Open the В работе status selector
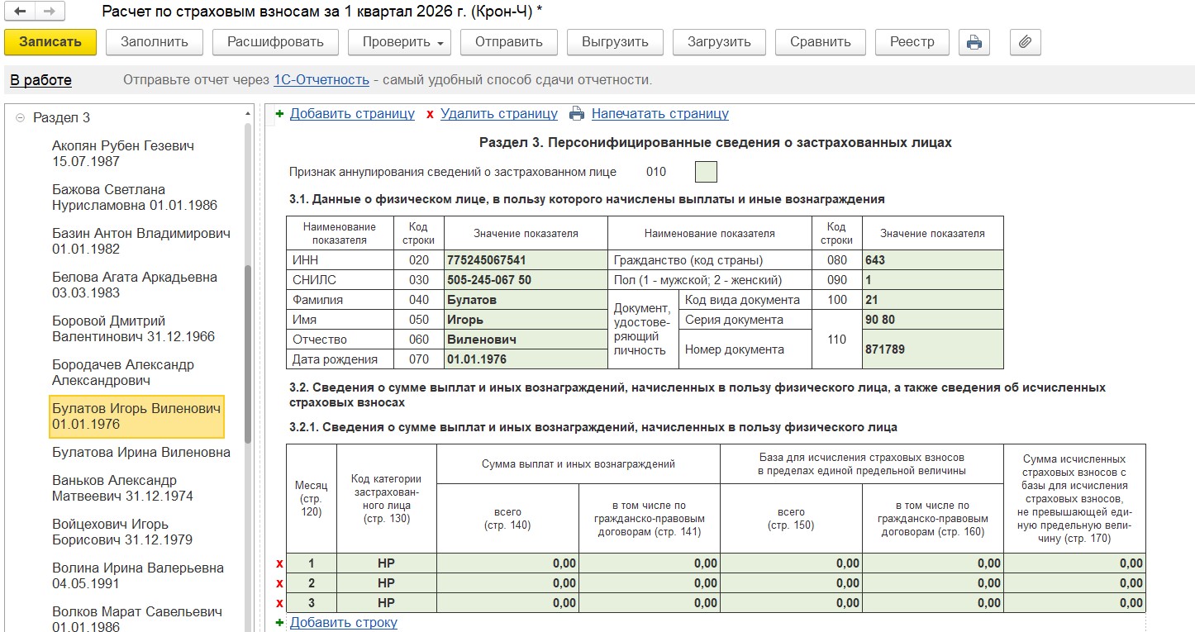1195x632 pixels. pyautogui.click(x=40, y=80)
